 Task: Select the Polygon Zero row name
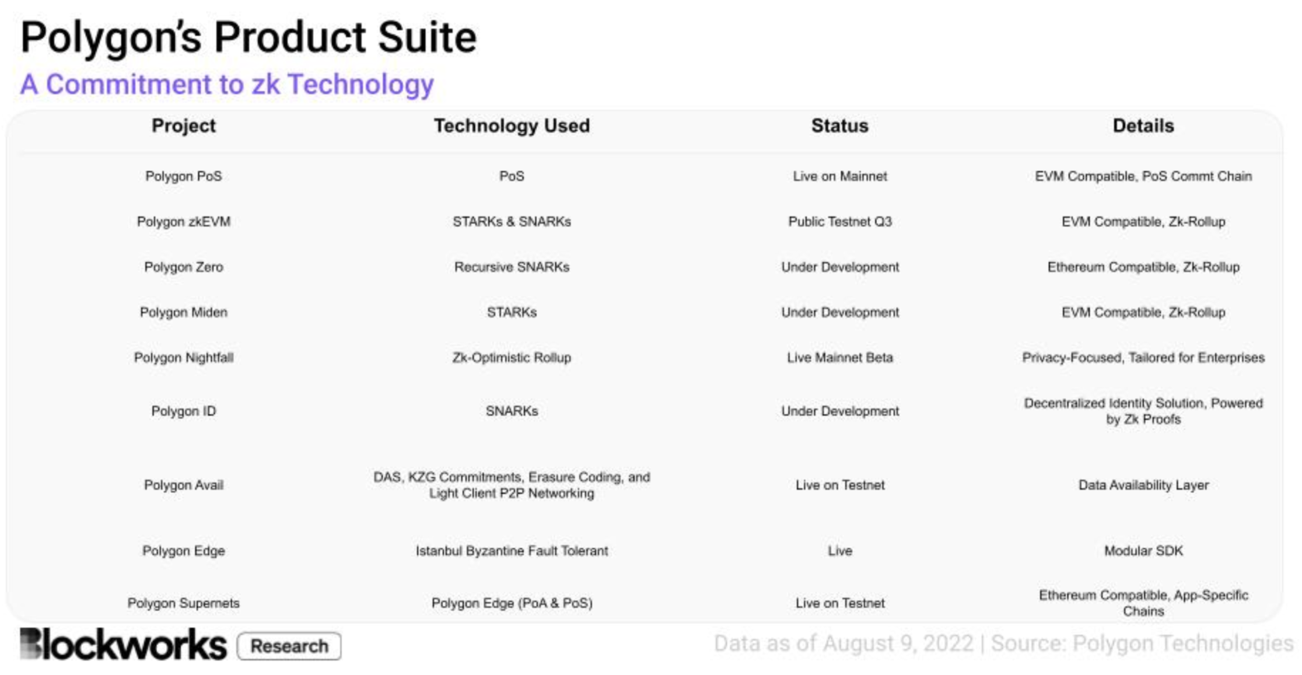(183, 267)
